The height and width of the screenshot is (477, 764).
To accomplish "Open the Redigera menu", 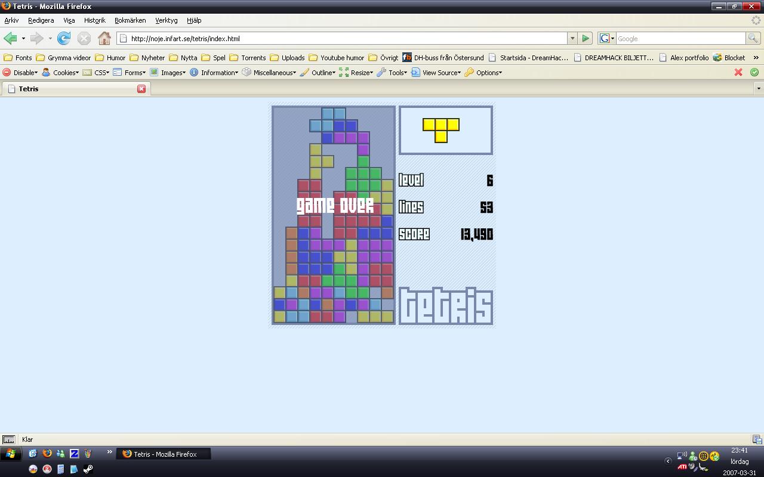I will point(41,20).
